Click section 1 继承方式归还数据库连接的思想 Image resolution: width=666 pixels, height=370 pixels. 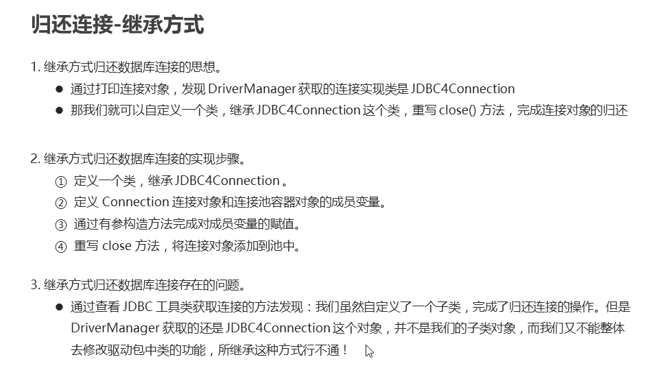point(126,67)
